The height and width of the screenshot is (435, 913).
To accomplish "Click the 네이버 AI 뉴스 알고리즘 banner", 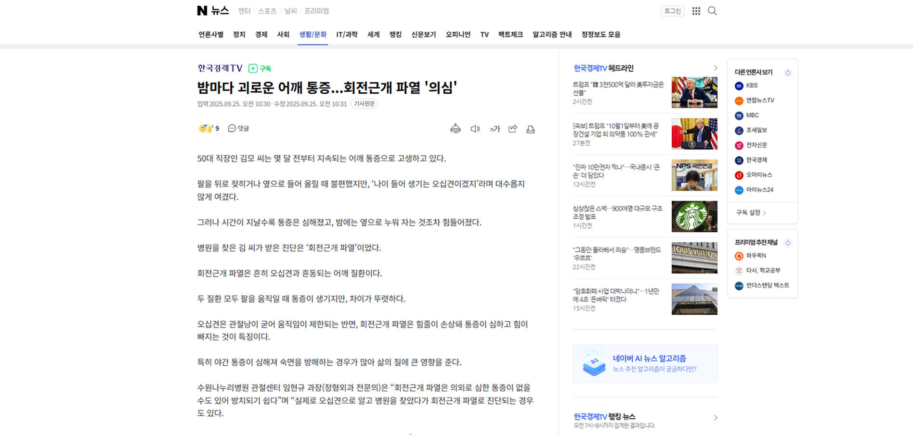I will point(645,363).
